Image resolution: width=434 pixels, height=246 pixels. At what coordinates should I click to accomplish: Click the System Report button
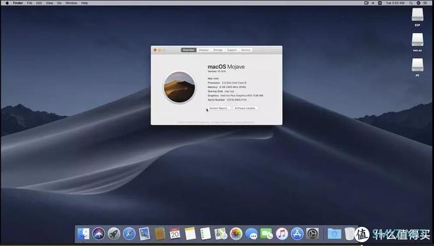(219, 108)
